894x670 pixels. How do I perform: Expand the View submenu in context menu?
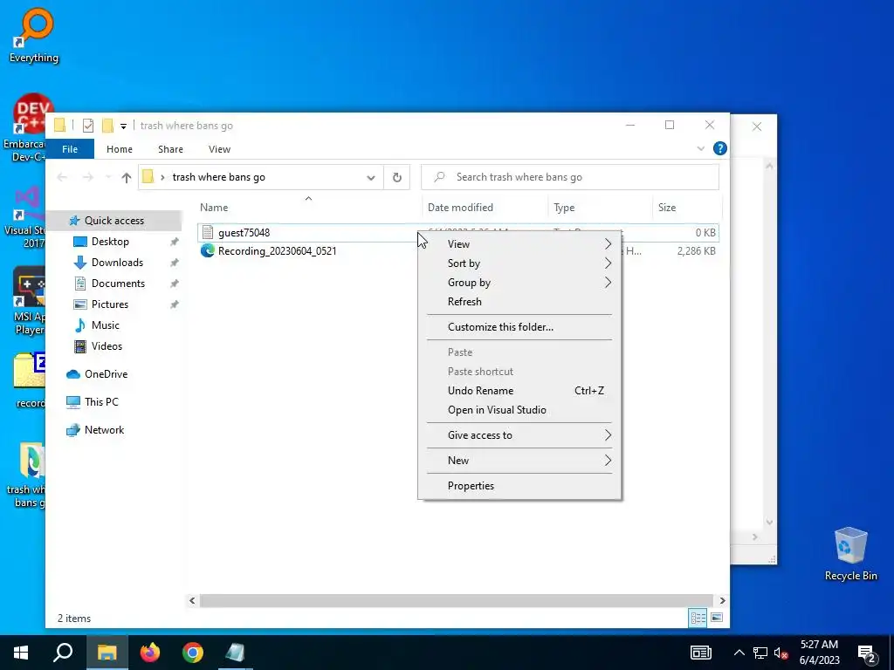[x=519, y=244]
